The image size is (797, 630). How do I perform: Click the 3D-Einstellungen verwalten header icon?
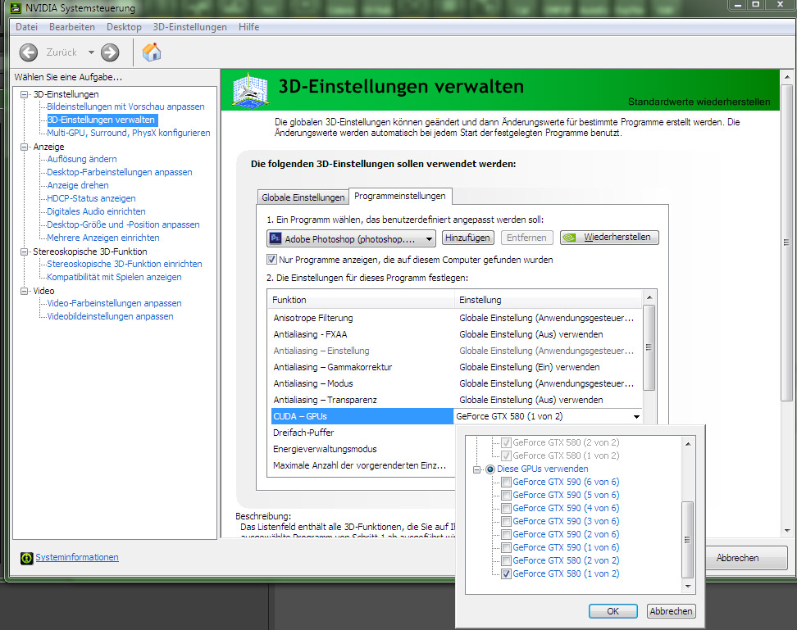(250, 91)
